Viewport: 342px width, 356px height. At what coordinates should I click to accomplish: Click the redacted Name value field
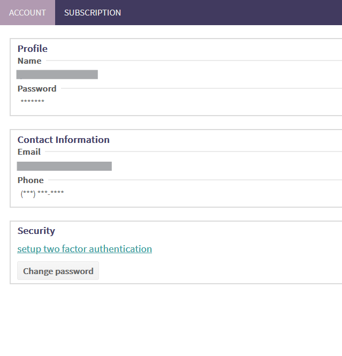tap(57, 74)
